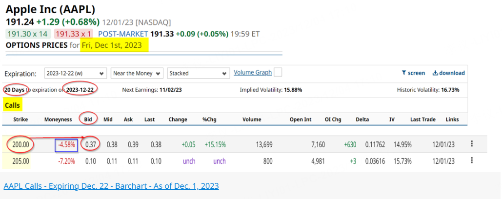
Task: Sort by Bid column header
Action: 88,119
